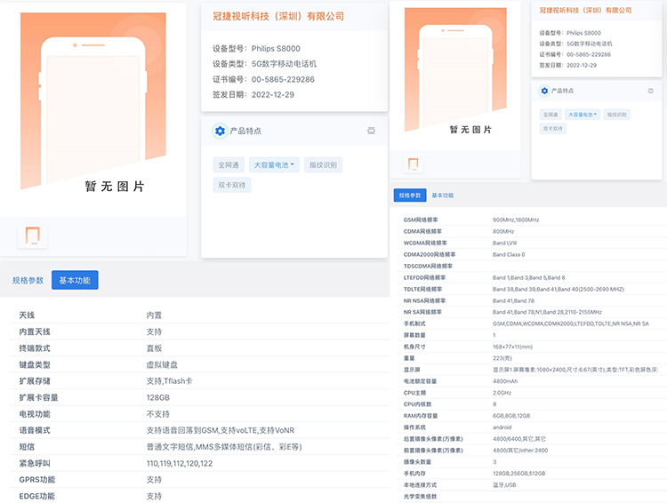Click the 机身尺寸 value 168×77×11(mm)
This screenshot has width=667, height=503.
512,347
